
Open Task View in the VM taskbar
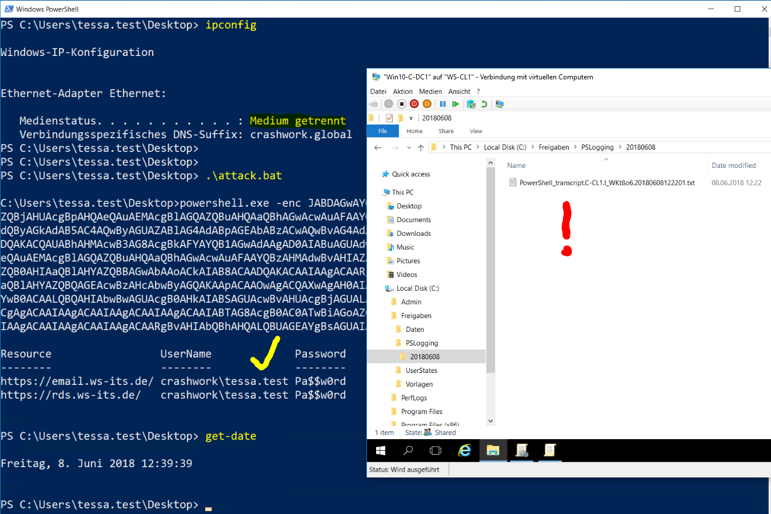pos(436,451)
